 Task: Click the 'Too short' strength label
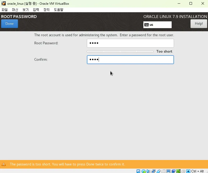click(x=164, y=51)
